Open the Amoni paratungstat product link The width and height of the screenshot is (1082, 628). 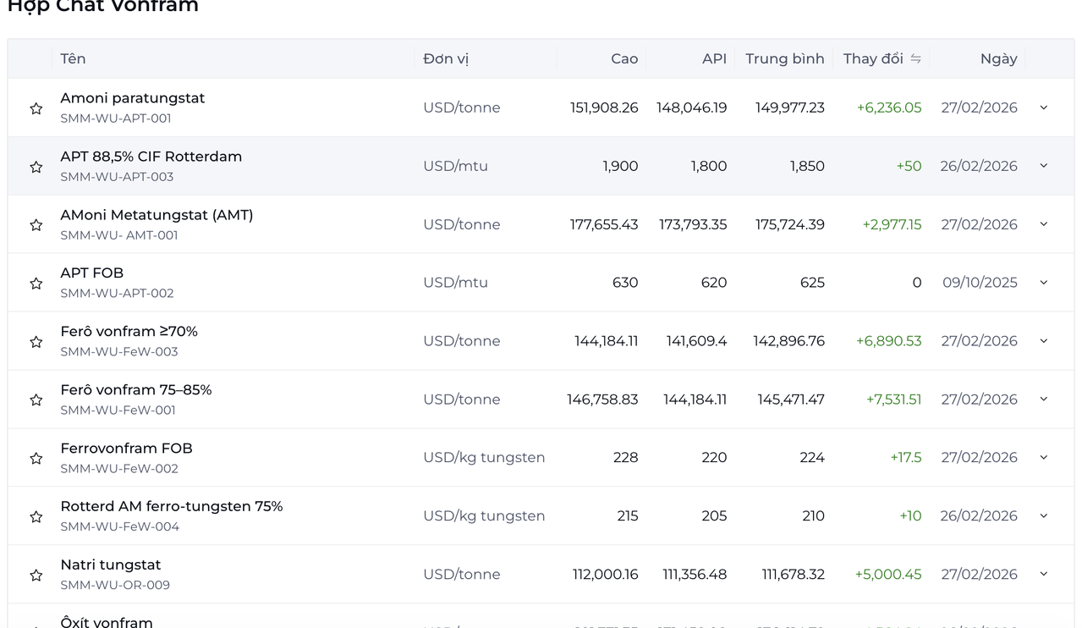click(133, 98)
